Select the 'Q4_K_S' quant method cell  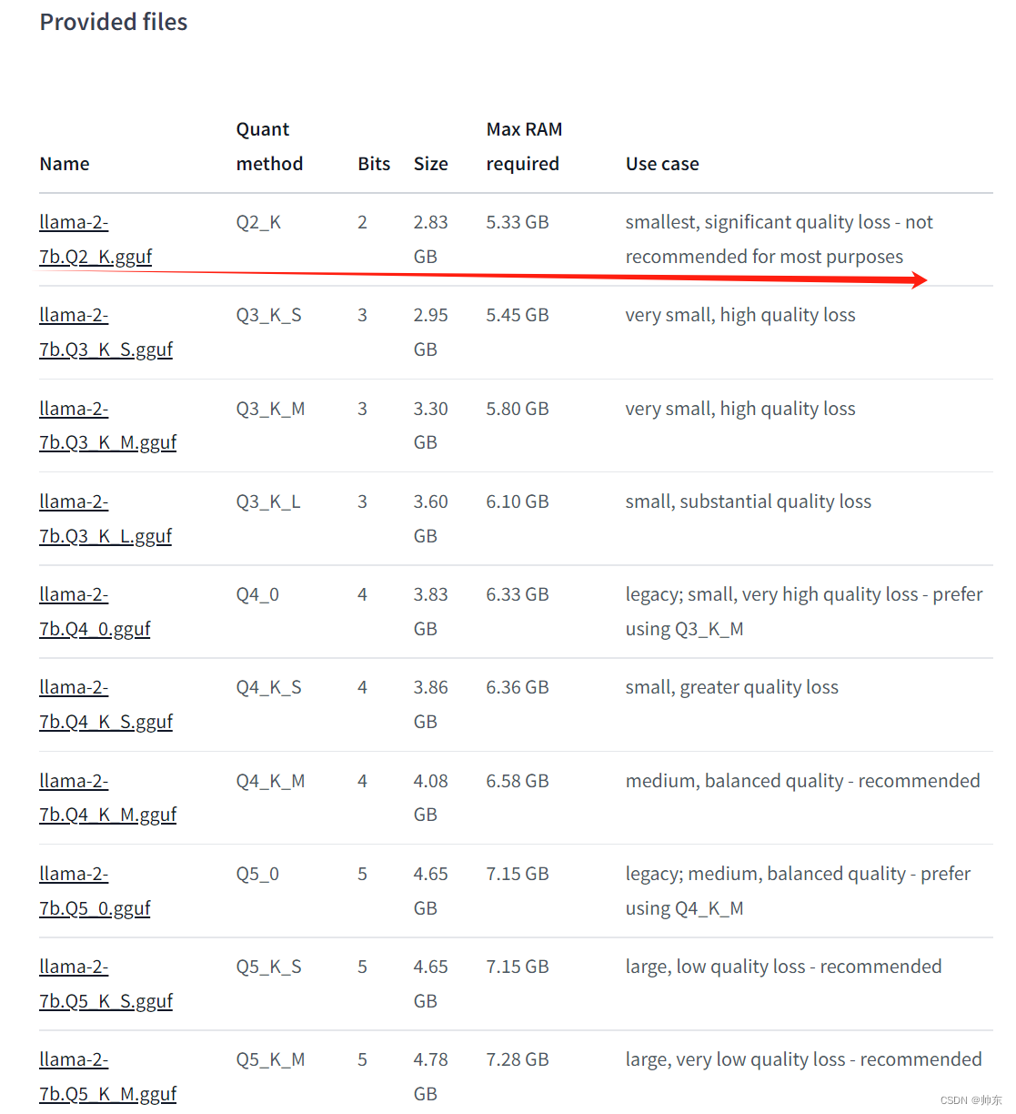268,687
